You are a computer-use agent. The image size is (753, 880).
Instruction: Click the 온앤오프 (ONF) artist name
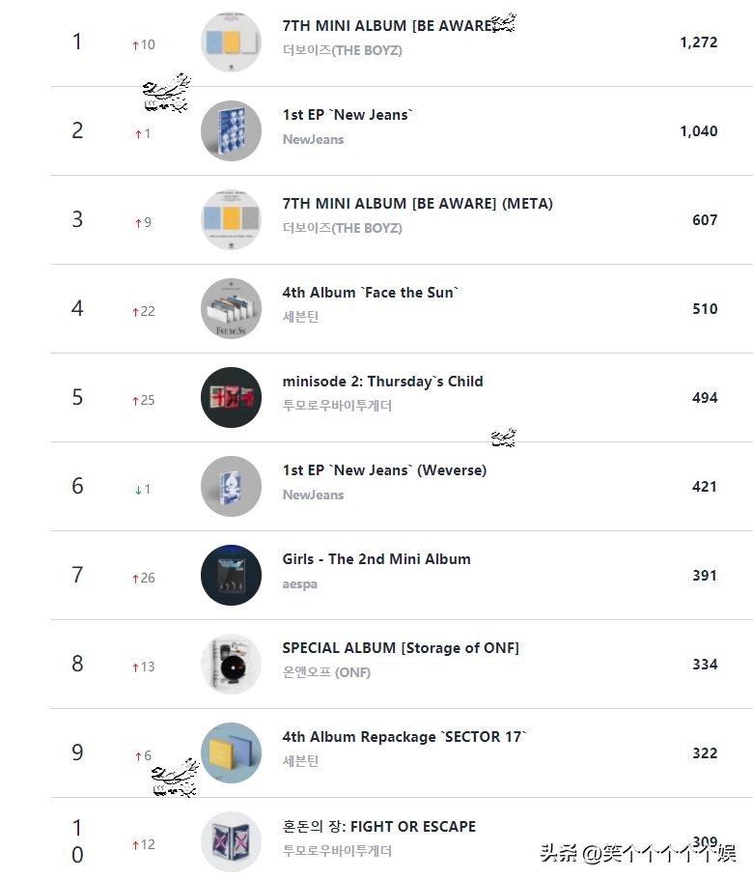click(325, 673)
